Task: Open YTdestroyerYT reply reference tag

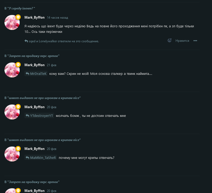Action: (39, 116)
